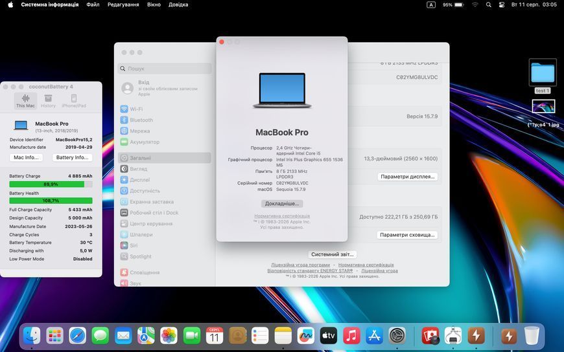
Task: Open the Системна інформація menu
Action: click(50, 5)
